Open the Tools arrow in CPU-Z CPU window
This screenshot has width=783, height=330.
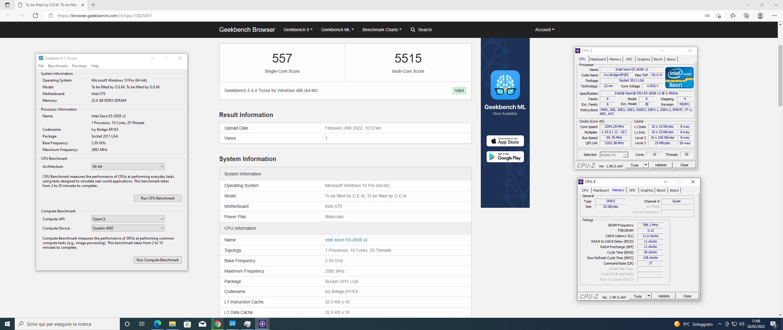click(x=646, y=165)
